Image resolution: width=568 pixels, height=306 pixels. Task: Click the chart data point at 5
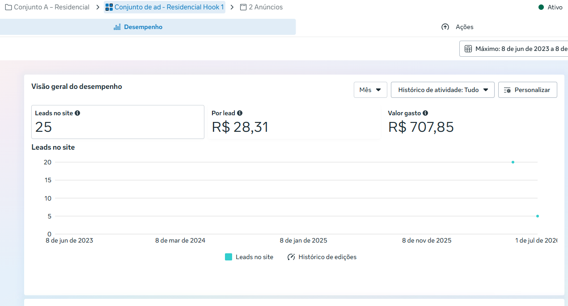[x=538, y=216]
